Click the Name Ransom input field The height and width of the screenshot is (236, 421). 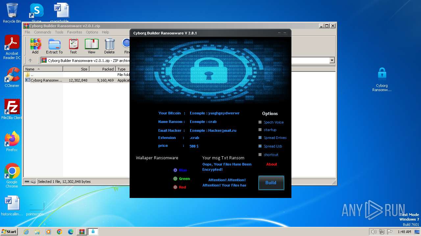click(x=203, y=122)
